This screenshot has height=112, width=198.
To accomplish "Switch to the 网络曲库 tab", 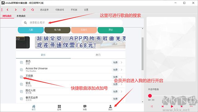I will (x=7, y=16).
